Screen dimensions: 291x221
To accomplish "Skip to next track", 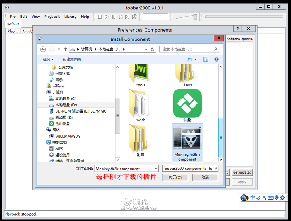I will (127, 17).
